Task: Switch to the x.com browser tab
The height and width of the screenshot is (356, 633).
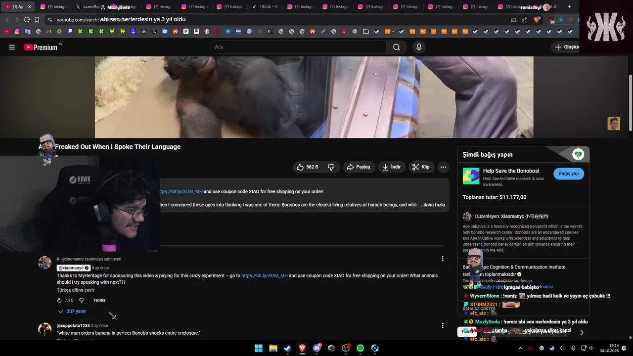Action: point(88,7)
